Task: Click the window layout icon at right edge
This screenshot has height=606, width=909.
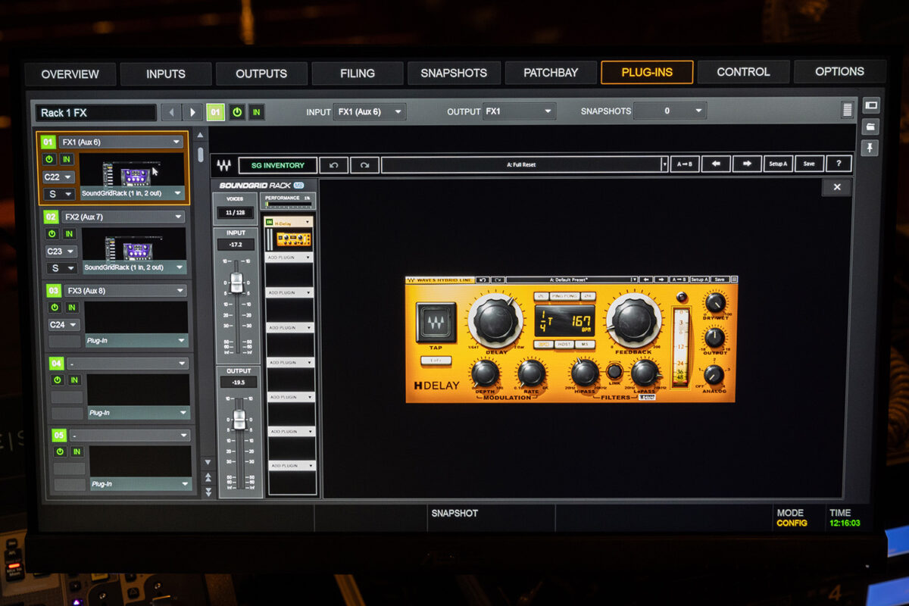Action: pyautogui.click(x=870, y=105)
